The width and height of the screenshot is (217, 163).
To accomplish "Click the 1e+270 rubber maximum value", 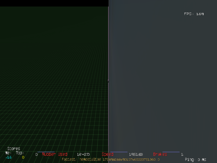I will pos(83,154).
